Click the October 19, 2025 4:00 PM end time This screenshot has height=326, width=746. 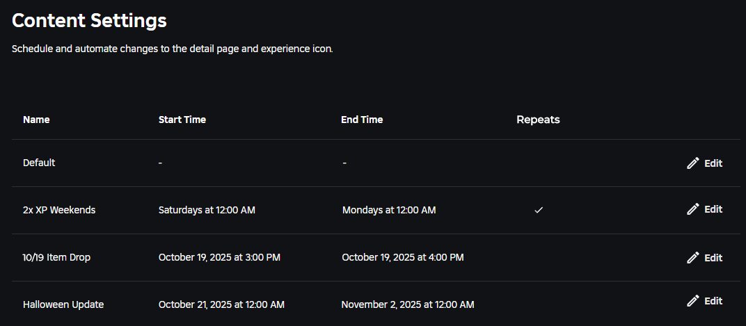pyautogui.click(x=402, y=257)
